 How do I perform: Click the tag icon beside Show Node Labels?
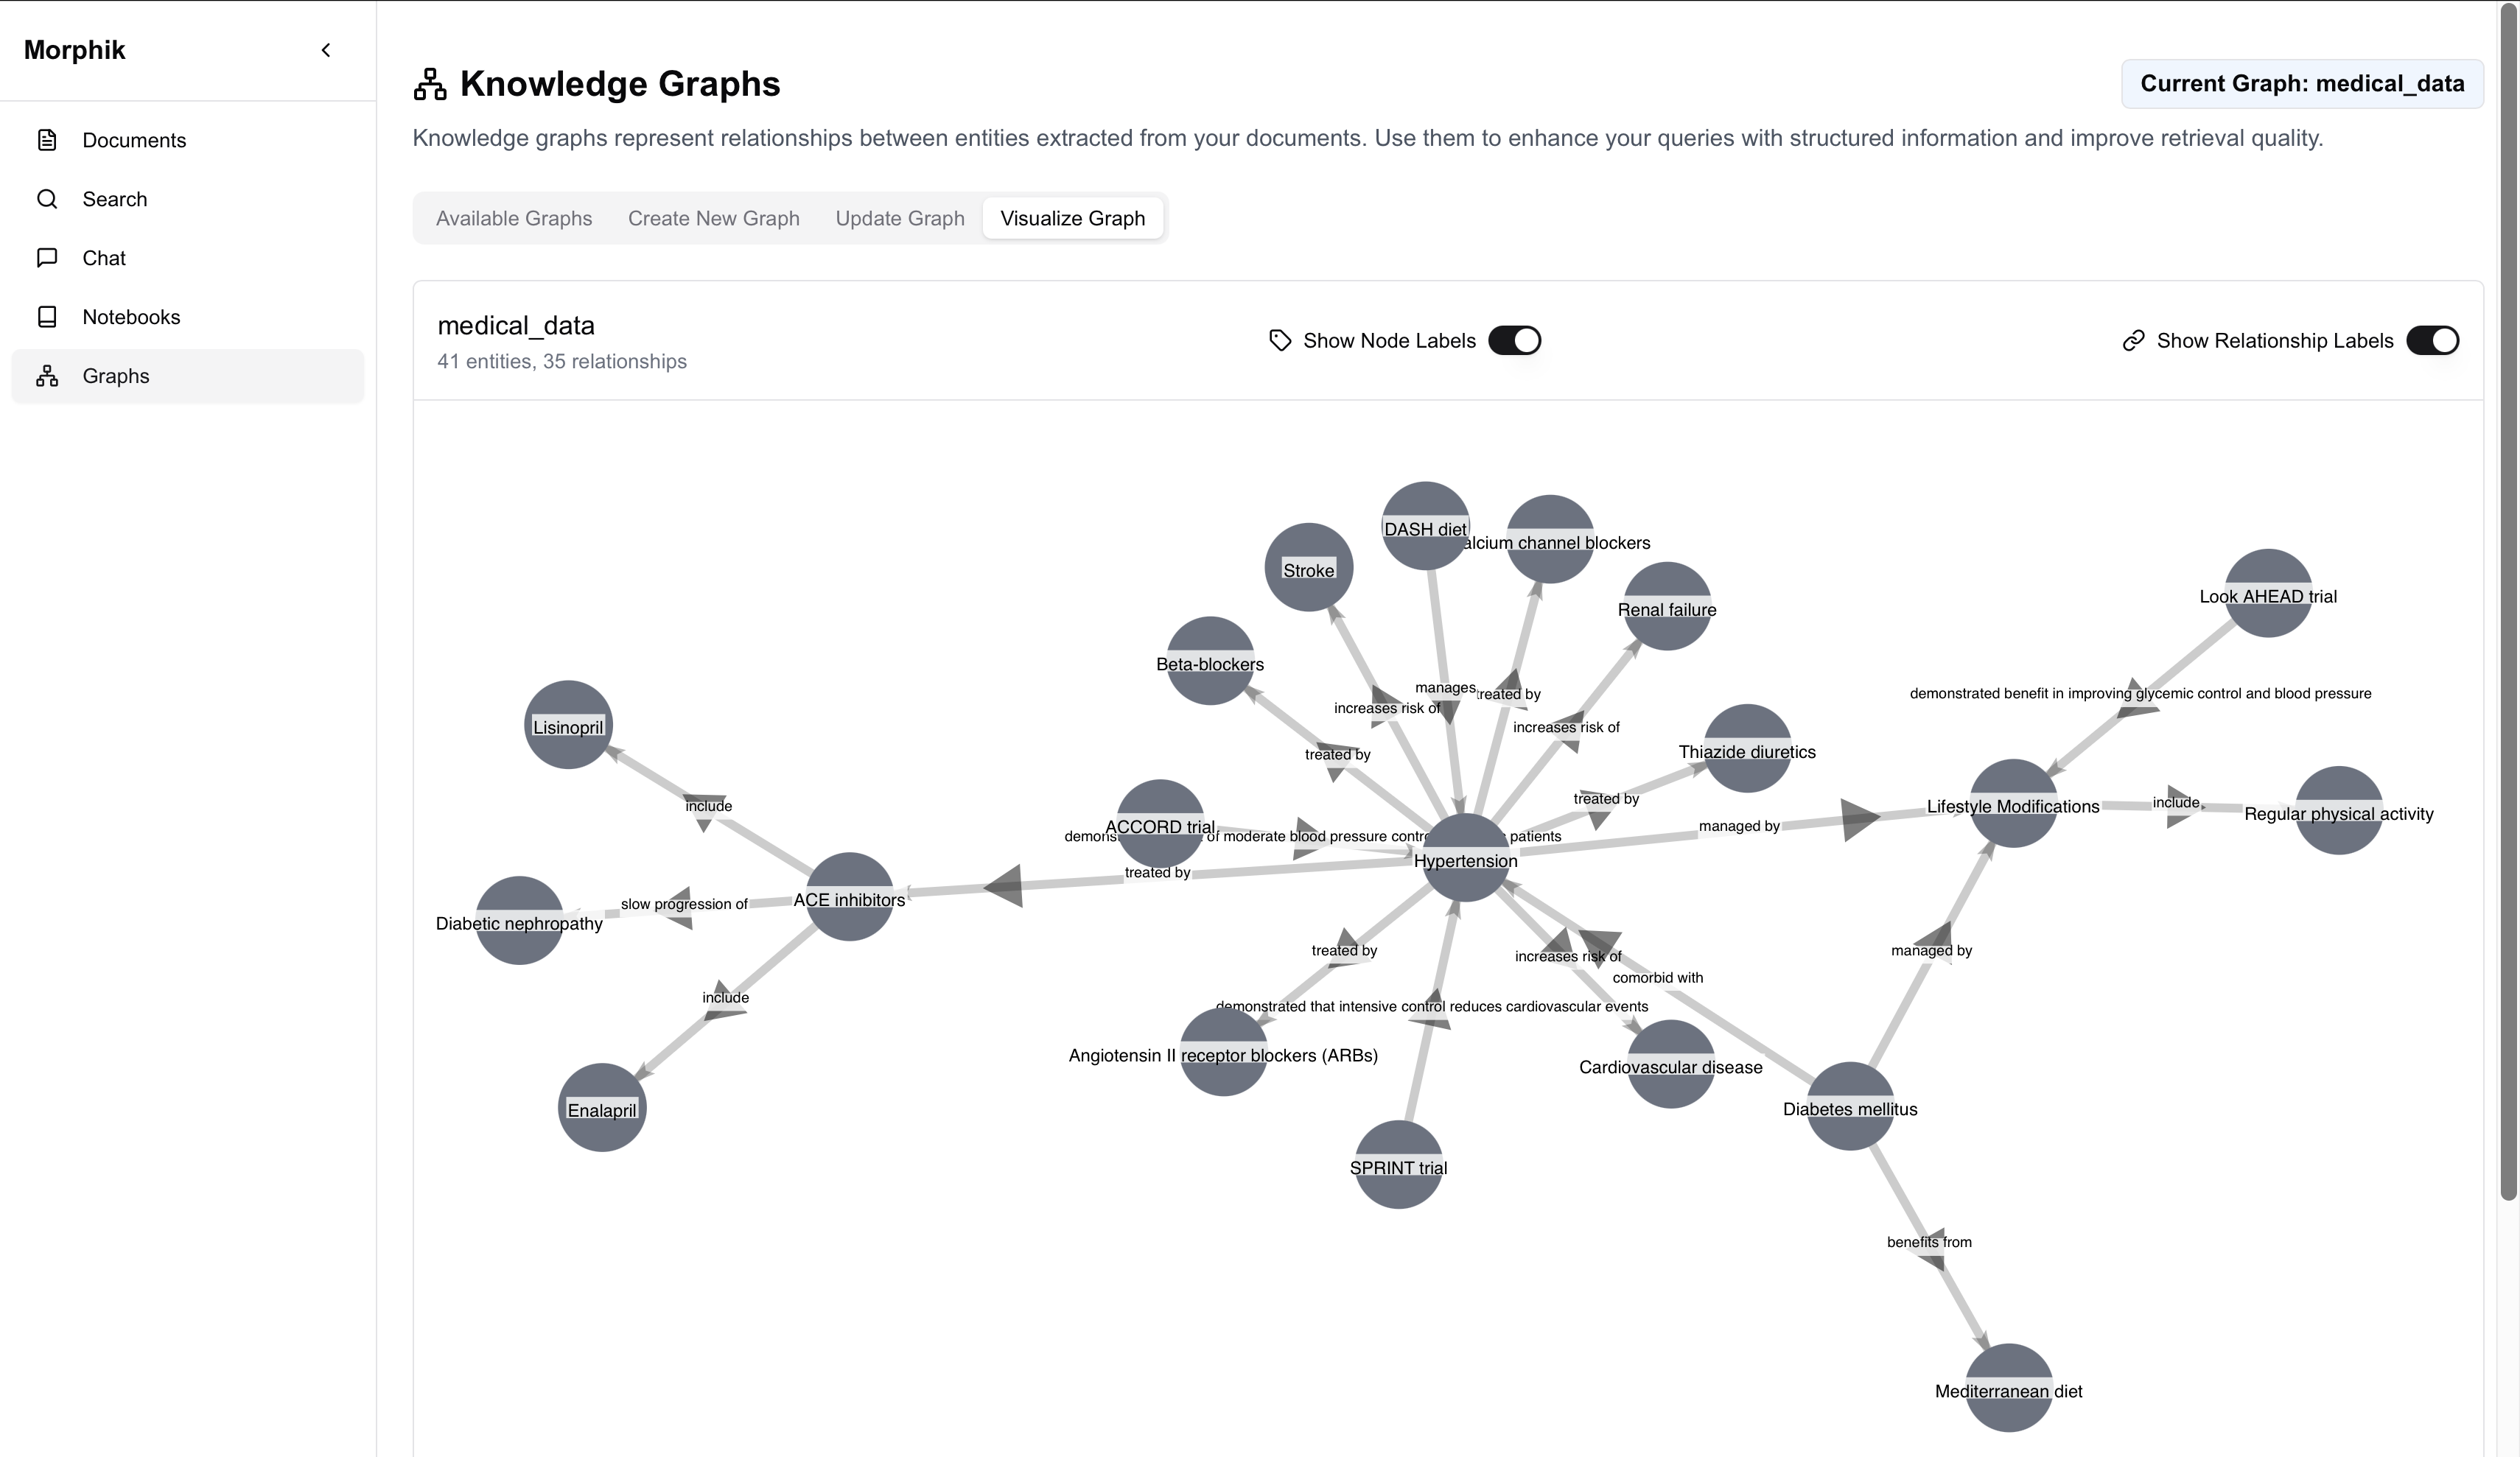pyautogui.click(x=1280, y=340)
